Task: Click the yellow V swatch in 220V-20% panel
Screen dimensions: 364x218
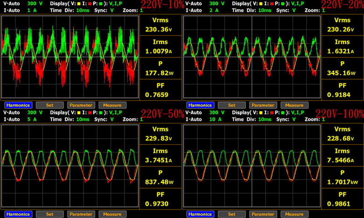Action: point(261,4)
